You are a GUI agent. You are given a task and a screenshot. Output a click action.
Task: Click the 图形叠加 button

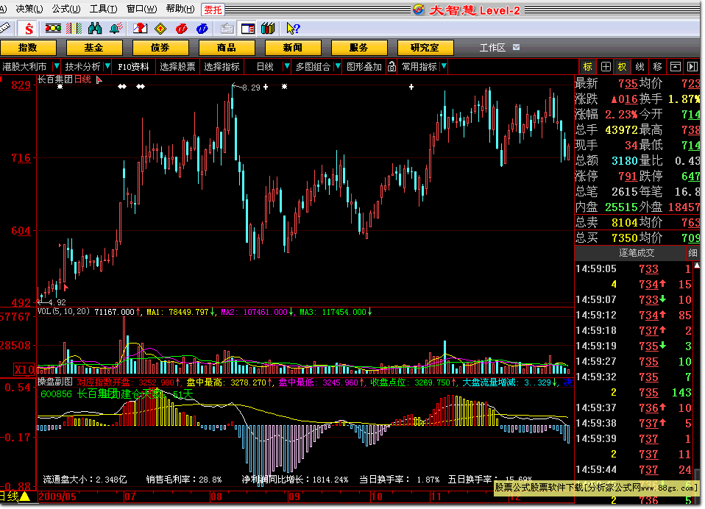364,66
